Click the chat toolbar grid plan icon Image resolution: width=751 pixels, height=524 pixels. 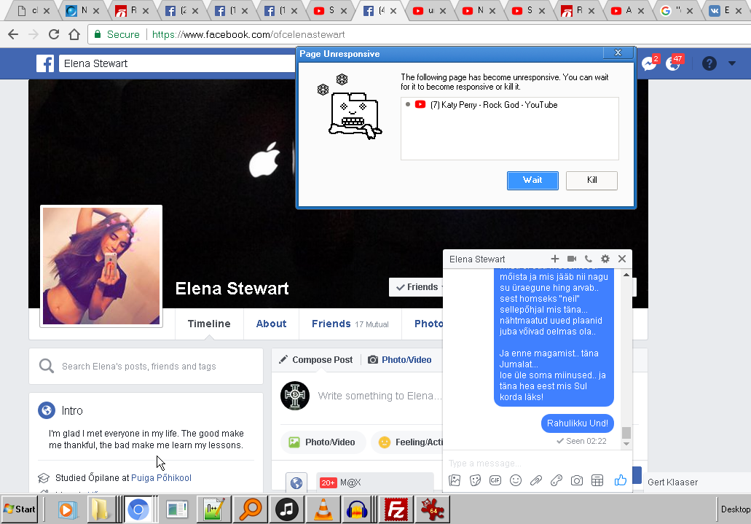tap(597, 480)
